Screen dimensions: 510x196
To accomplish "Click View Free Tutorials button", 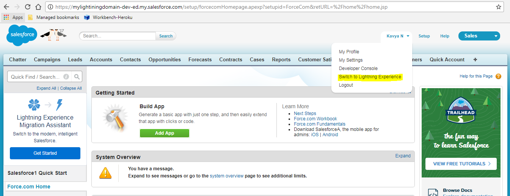I will (461, 164).
